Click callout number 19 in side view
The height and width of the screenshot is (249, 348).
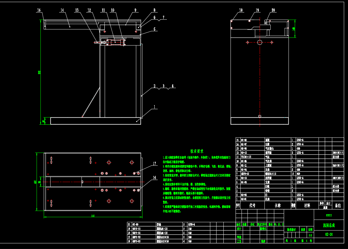(x=258, y=10)
